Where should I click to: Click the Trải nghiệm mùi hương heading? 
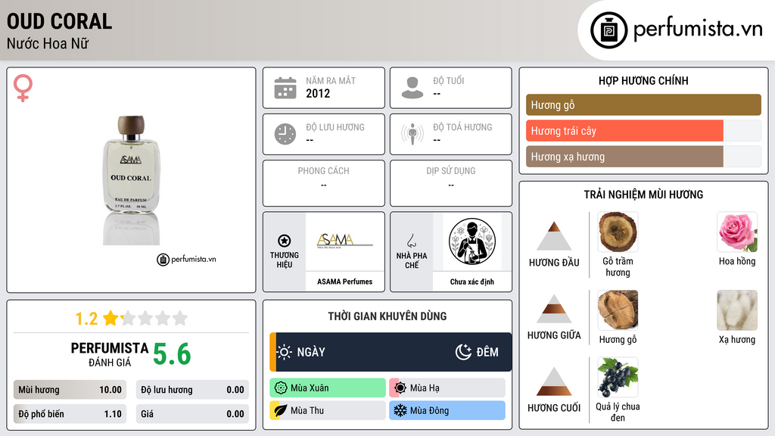(643, 195)
